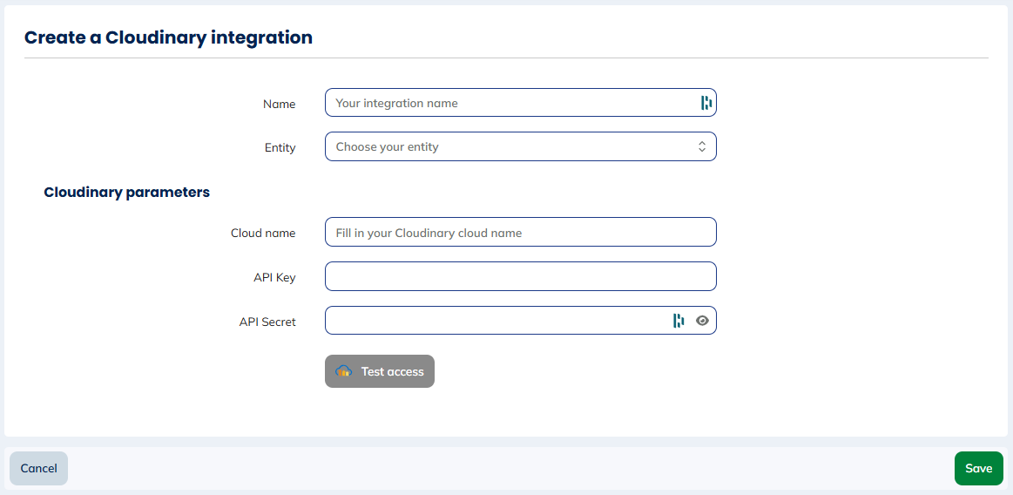
Task: Click the API Secret label
Action: point(267,322)
